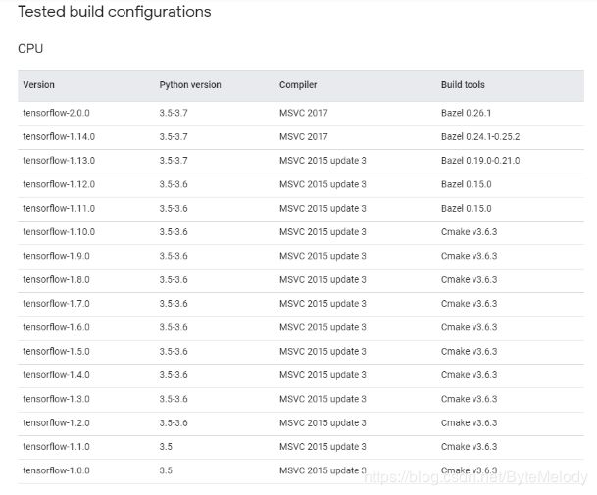Click the tensorflow-1.1.0 version cell

pyautogui.click(x=56, y=446)
